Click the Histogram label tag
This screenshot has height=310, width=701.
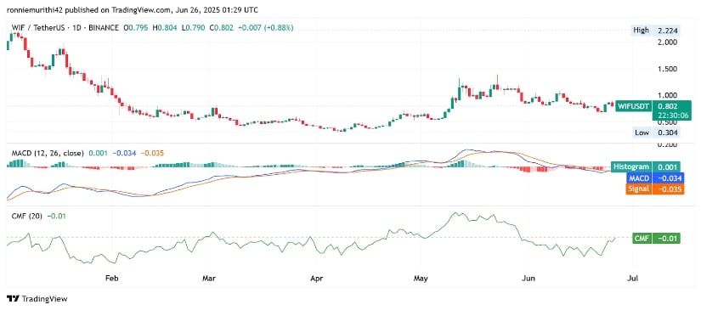tap(630, 166)
